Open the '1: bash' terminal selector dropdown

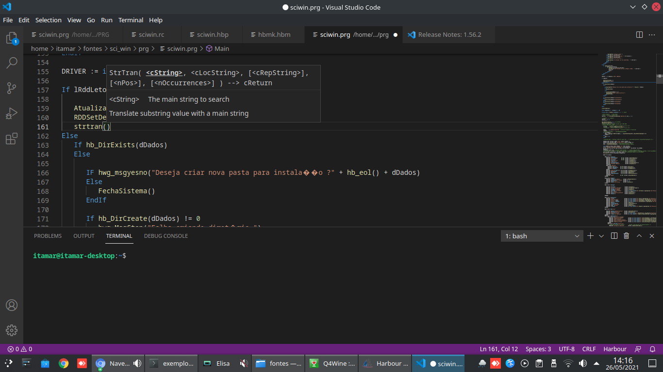click(x=542, y=236)
